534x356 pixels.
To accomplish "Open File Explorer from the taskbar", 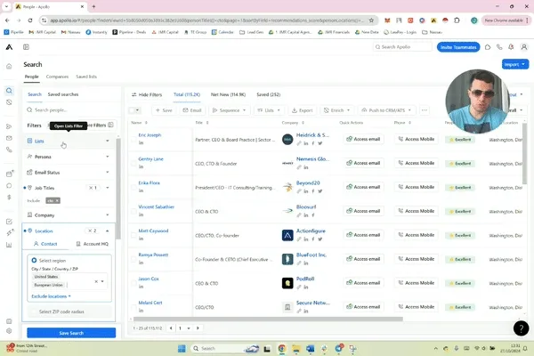I will (x=296, y=348).
